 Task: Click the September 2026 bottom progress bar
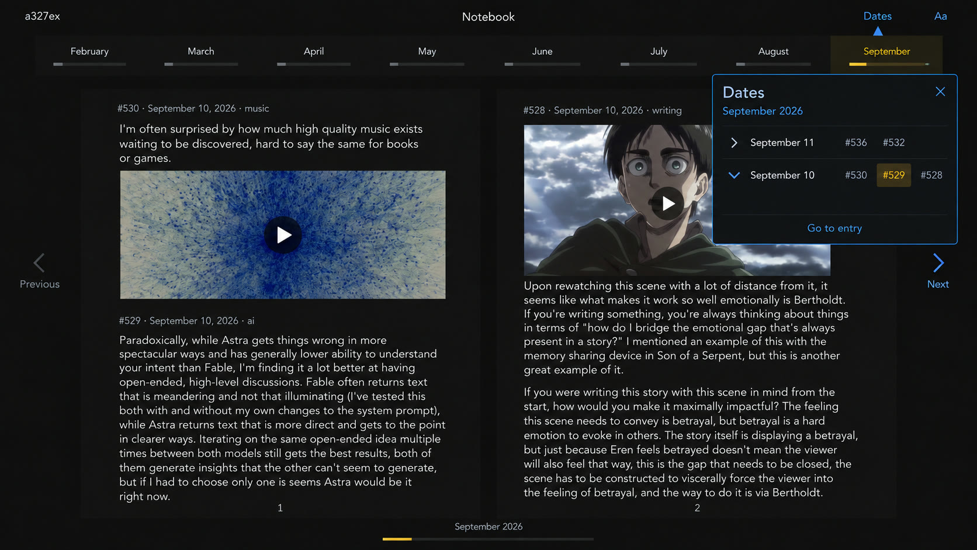click(x=488, y=539)
